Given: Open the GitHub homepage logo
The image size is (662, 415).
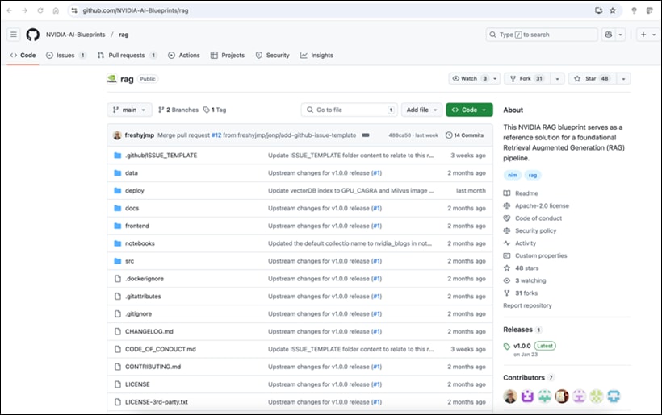Looking at the screenshot, I should (32, 35).
